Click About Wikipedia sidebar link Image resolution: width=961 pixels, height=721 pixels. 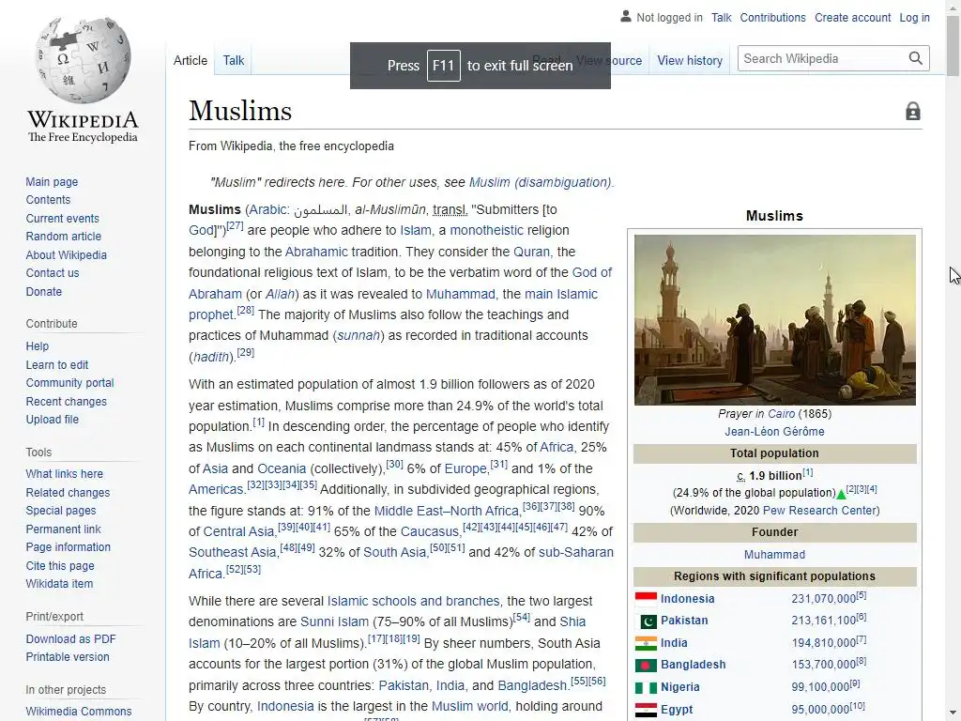(67, 255)
